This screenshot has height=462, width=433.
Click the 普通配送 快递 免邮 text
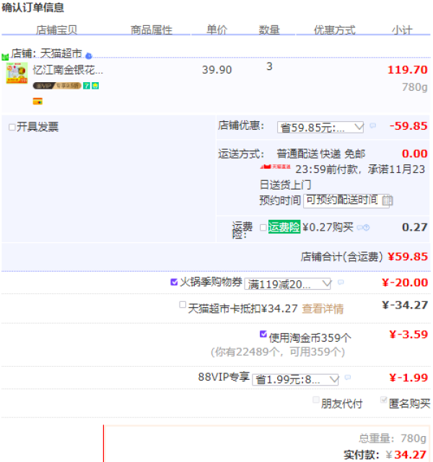tap(321, 154)
